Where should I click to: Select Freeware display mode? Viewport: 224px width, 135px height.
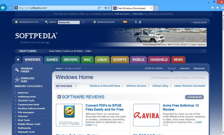point(184,68)
